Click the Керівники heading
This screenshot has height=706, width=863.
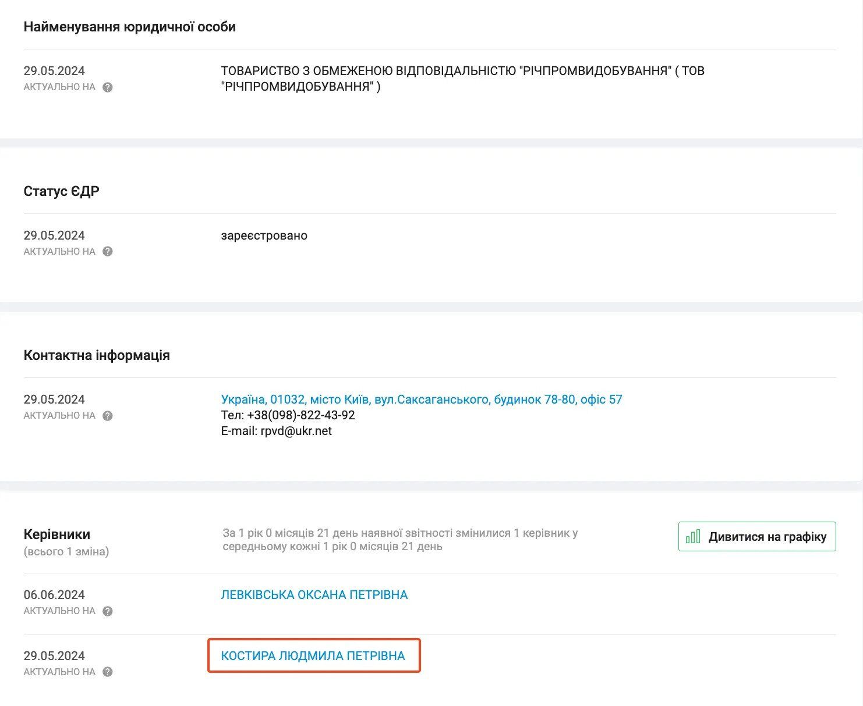tap(57, 534)
